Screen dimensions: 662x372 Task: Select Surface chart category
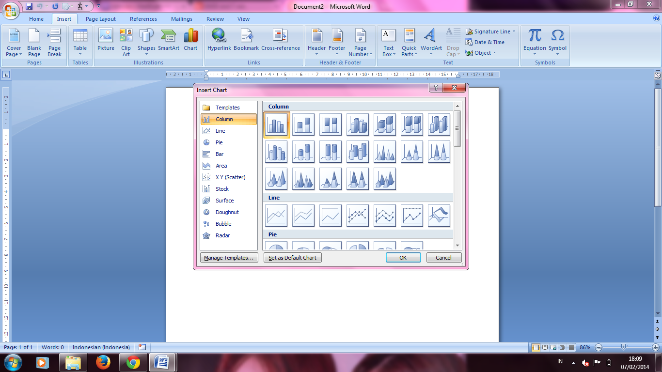pos(228,201)
